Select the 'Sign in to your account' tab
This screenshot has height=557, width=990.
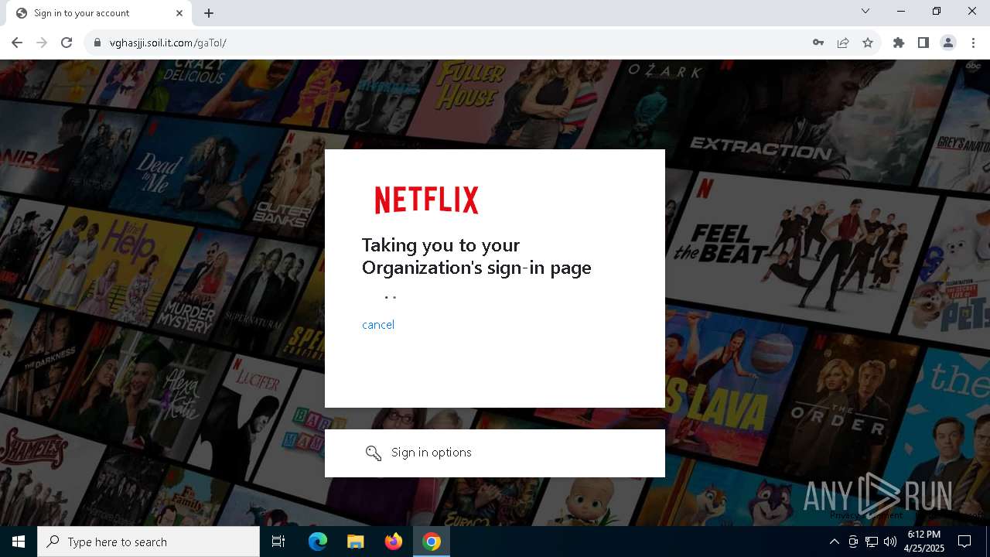pyautogui.click(x=97, y=13)
